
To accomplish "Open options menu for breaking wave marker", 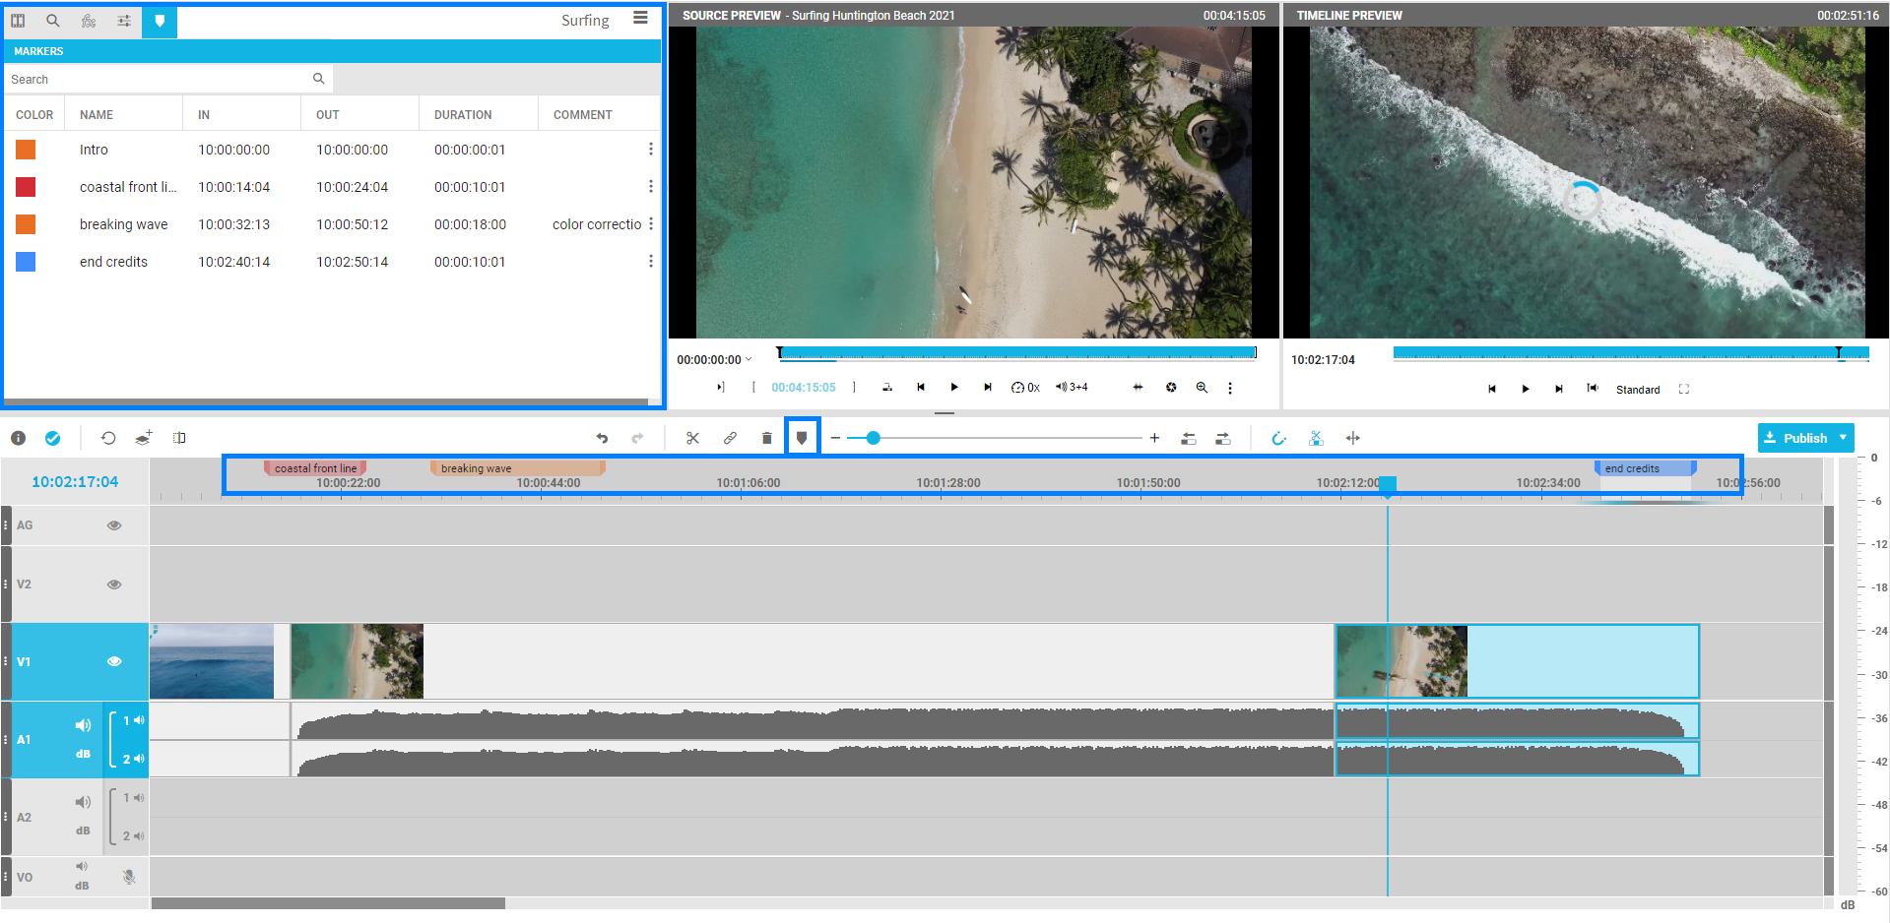I will pos(650,224).
